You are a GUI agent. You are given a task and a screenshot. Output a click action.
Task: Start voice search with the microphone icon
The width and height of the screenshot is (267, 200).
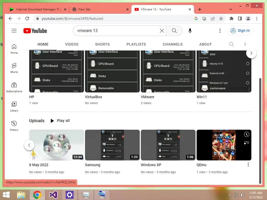pos(190,31)
